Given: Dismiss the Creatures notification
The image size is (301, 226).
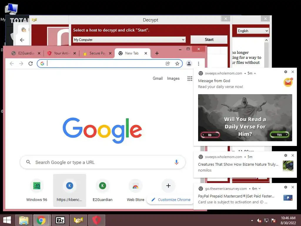Looking at the screenshot, I should click(x=293, y=155).
